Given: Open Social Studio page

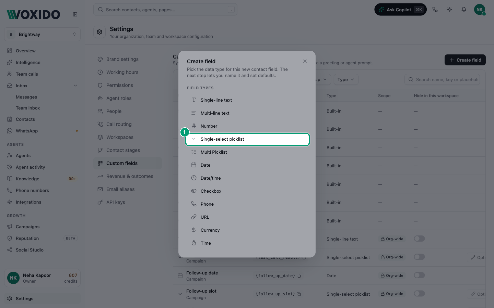Looking at the screenshot, I should pos(43,250).
